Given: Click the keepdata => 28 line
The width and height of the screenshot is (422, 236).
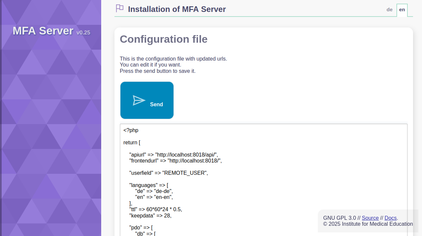Looking at the screenshot, I should point(150,215).
